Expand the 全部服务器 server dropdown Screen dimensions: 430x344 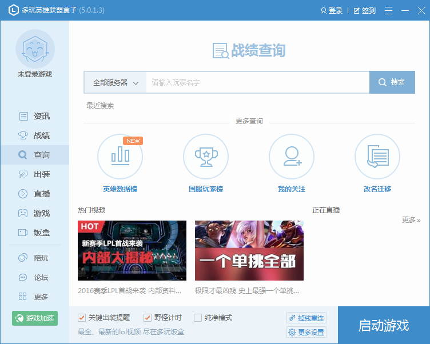pyautogui.click(x=116, y=83)
